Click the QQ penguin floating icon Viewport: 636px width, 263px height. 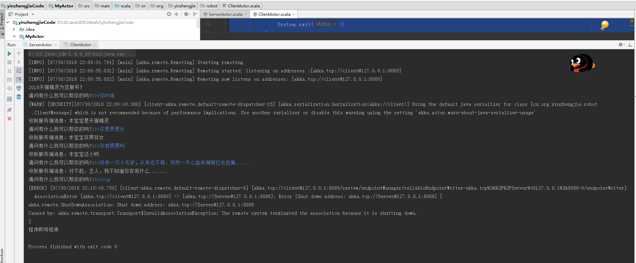582,63
